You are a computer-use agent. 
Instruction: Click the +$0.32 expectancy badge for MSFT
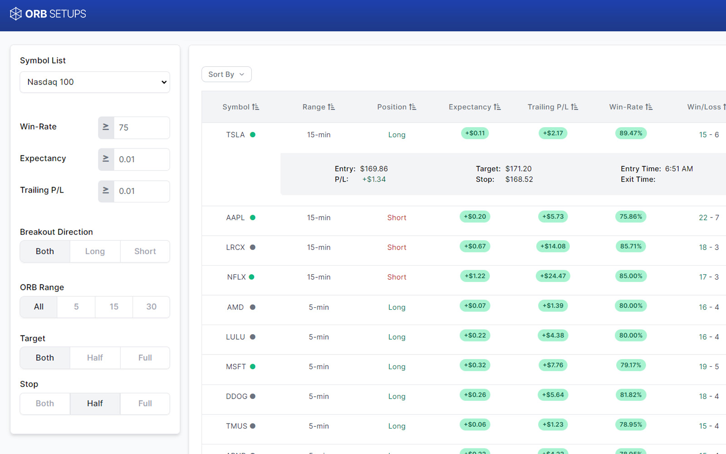tap(475, 365)
